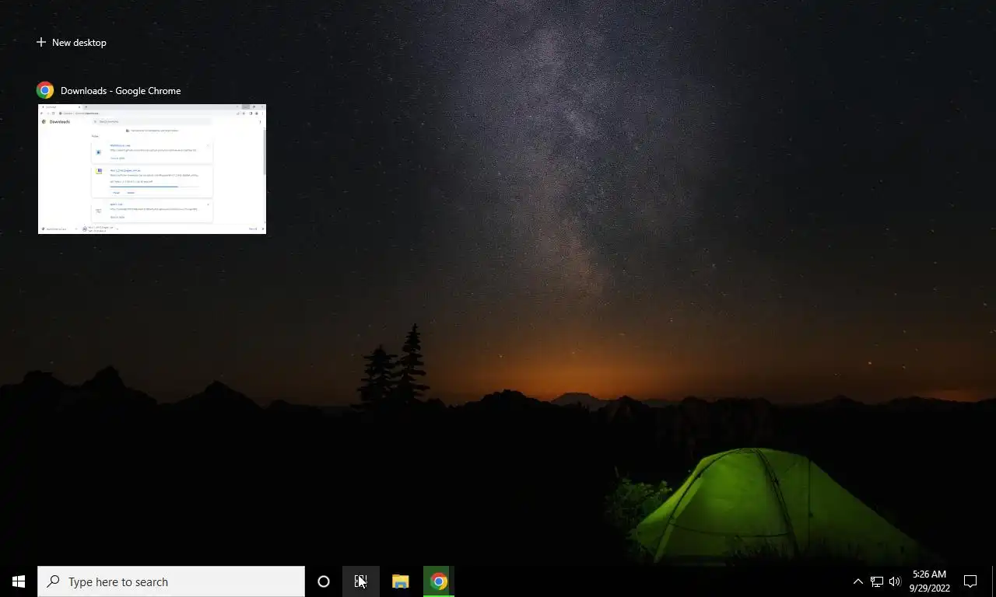Image resolution: width=996 pixels, height=597 pixels.
Task: Click the Chrome icon beside the Downloads window title
Action: 45,90
